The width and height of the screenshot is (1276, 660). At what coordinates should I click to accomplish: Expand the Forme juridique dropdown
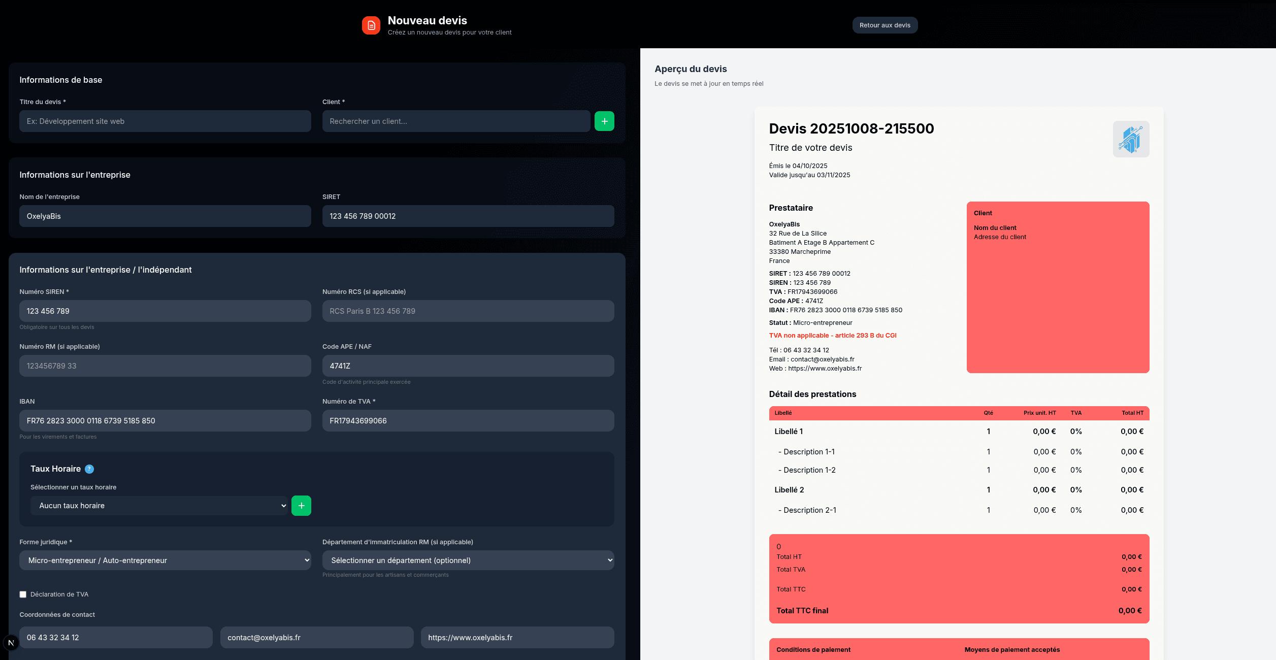(165, 560)
